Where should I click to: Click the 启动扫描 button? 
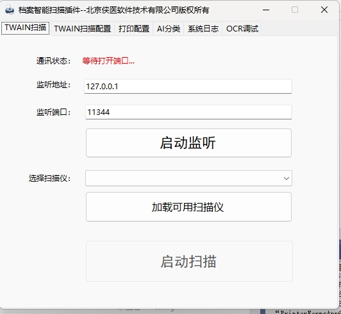coord(189,261)
